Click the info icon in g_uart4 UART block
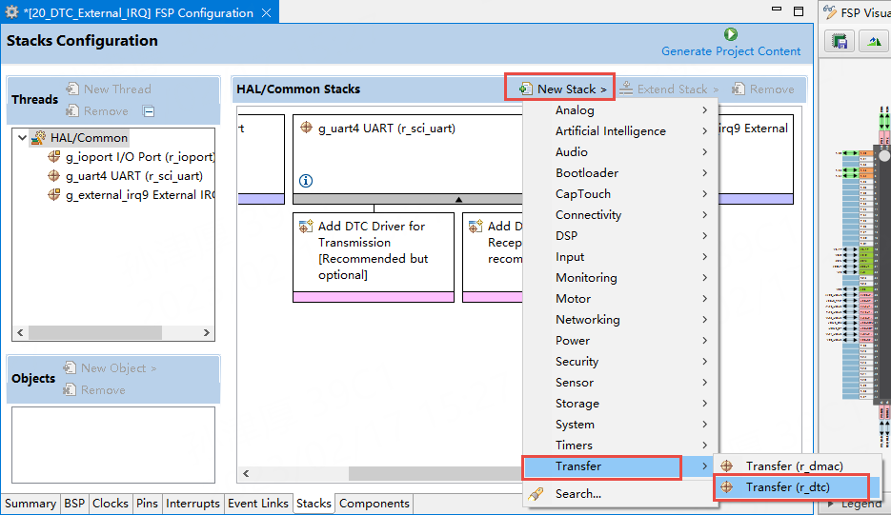891x515 pixels. click(x=306, y=181)
